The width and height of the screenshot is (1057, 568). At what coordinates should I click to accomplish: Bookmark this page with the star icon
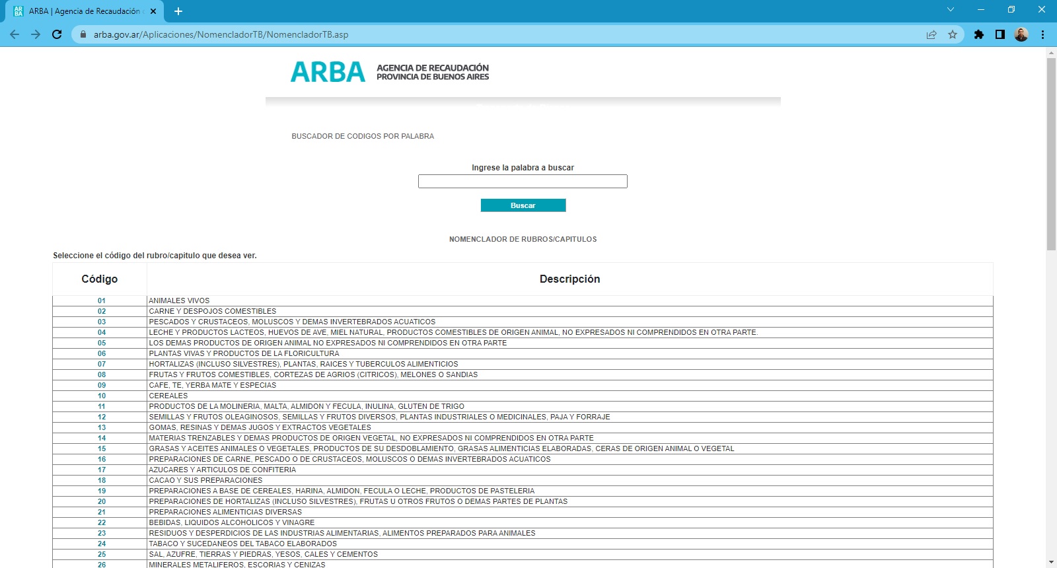click(953, 34)
